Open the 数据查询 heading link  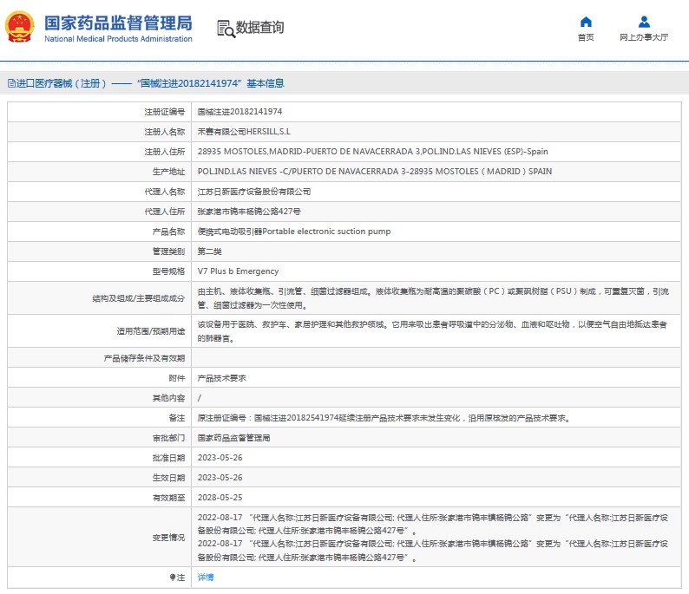259,28
